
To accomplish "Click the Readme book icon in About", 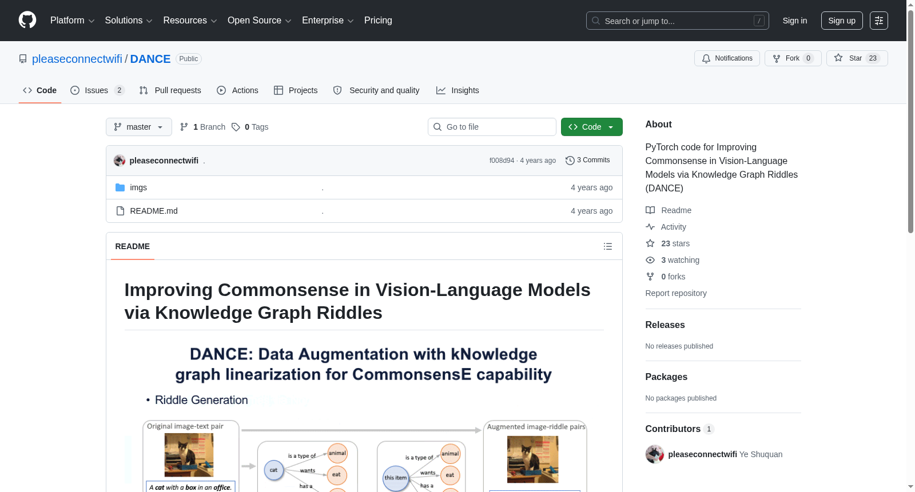I will (x=650, y=210).
